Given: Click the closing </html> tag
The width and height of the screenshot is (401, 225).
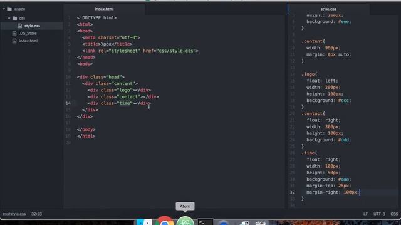Looking at the screenshot, I should click(86, 136).
